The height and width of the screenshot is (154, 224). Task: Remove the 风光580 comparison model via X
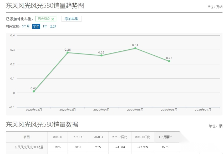53,19
